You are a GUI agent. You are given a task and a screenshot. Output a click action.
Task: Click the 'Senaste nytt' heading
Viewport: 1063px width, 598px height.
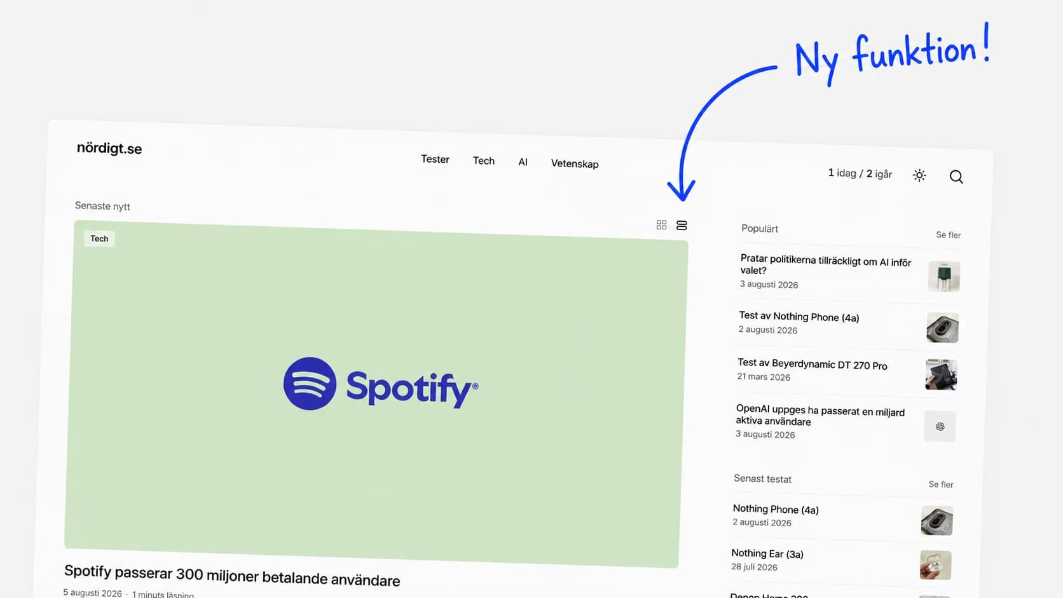click(x=102, y=206)
